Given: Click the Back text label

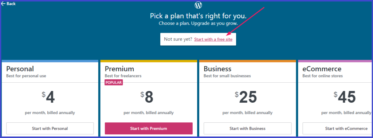Looking at the screenshot, I should click(11, 4).
